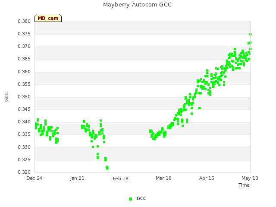Click the MB_cam label tag
This screenshot has height=207, width=276.
tap(48, 18)
